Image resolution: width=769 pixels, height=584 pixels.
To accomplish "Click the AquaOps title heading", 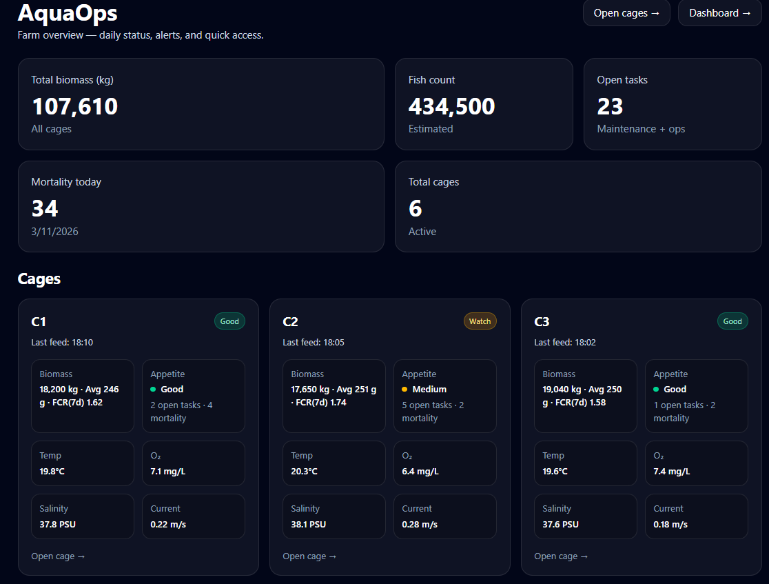I will pos(68,13).
